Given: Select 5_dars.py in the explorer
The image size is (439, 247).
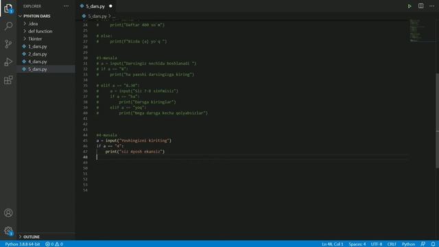Looking at the screenshot, I should (46, 69).
